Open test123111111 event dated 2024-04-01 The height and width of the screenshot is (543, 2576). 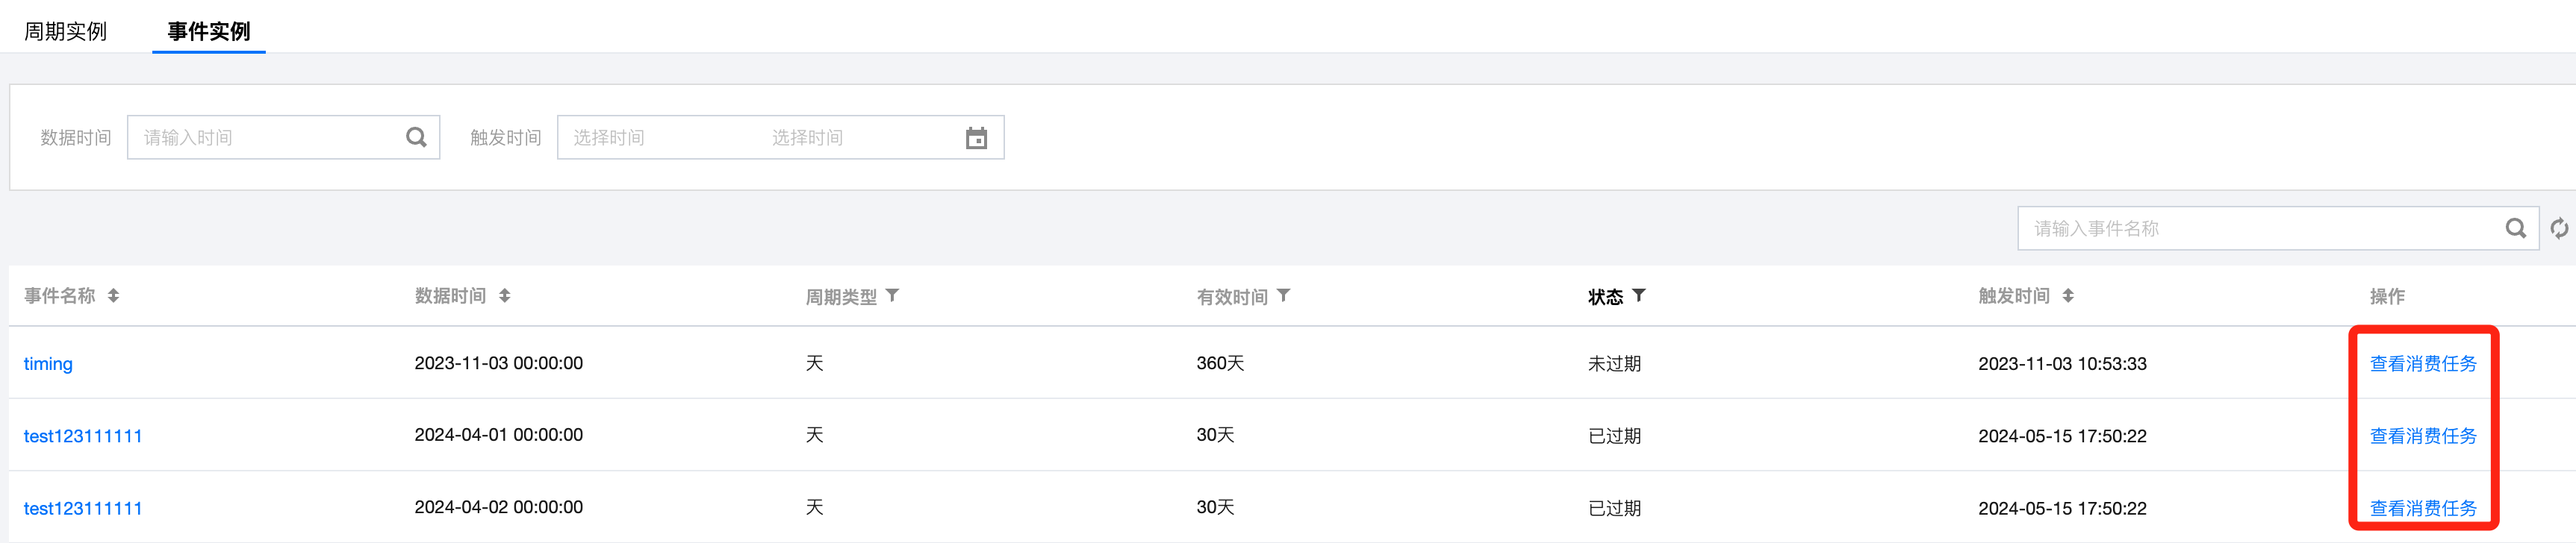[x=83, y=436]
